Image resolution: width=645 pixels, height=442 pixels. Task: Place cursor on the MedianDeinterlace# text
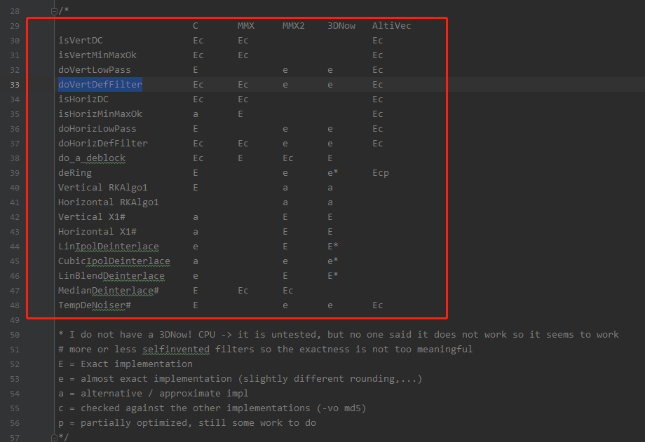109,291
